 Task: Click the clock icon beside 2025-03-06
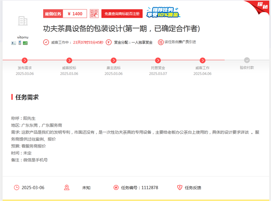pos(17,187)
